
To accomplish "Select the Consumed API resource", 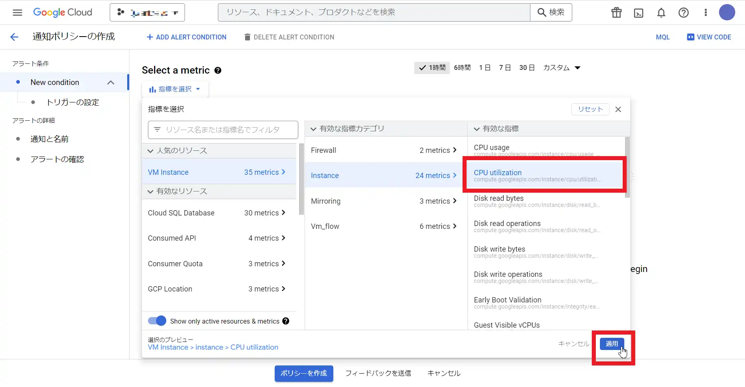I will point(219,238).
